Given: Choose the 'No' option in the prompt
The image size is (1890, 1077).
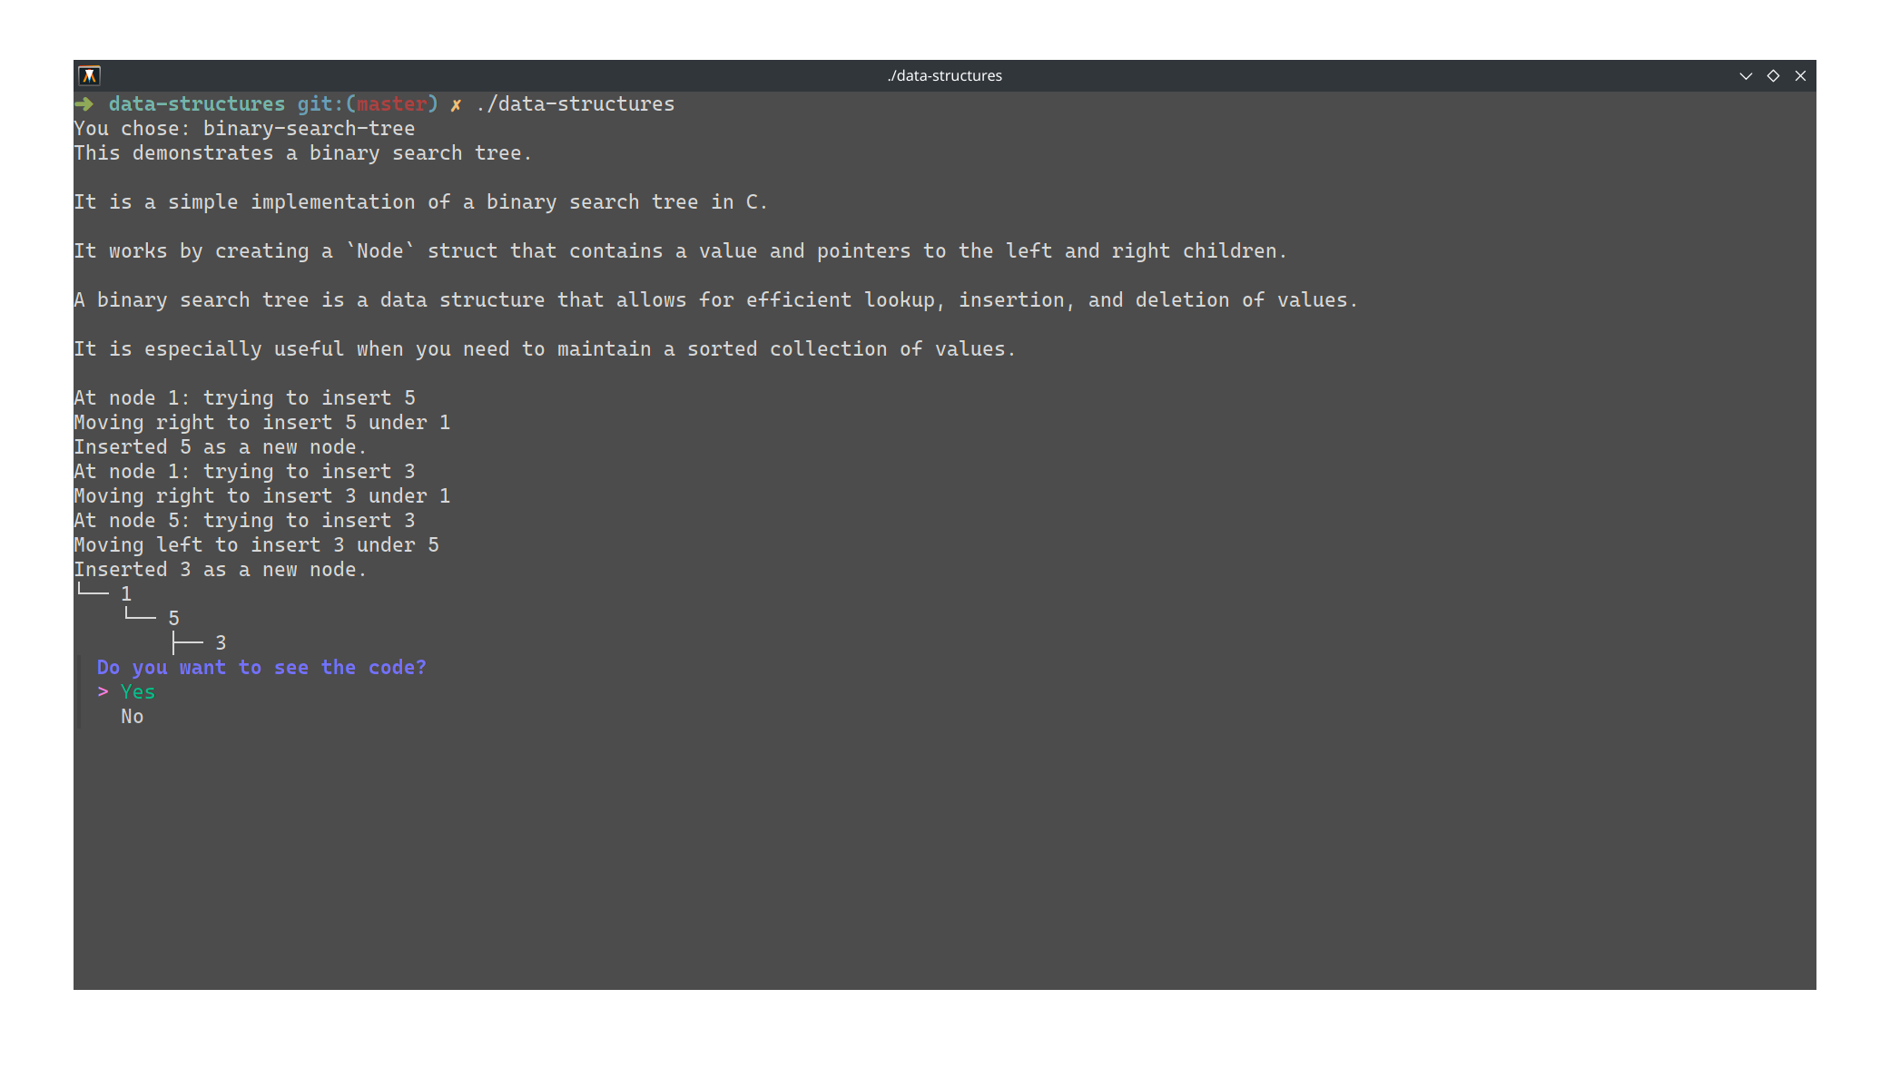Looking at the screenshot, I should 133,716.
